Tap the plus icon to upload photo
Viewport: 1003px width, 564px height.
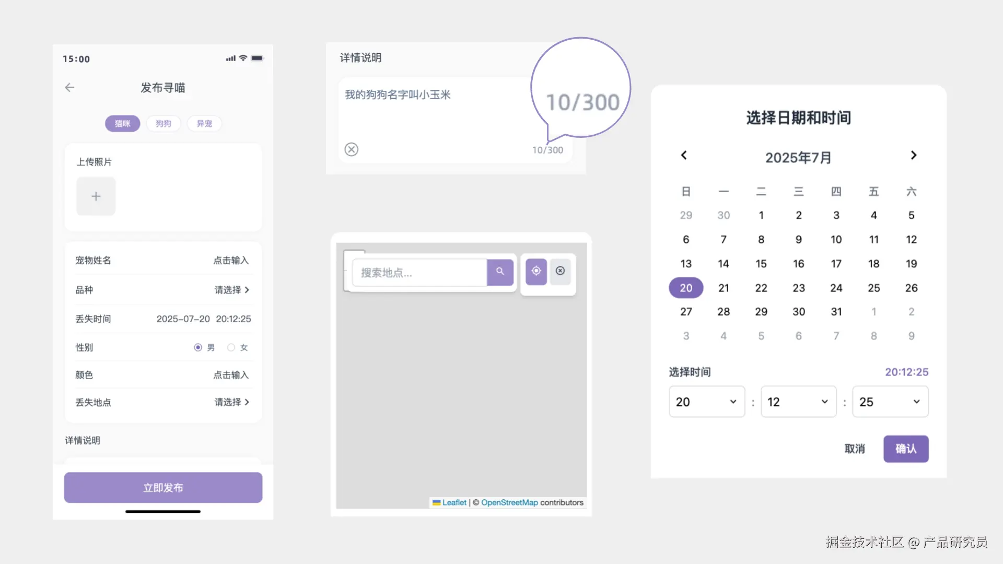pos(96,196)
